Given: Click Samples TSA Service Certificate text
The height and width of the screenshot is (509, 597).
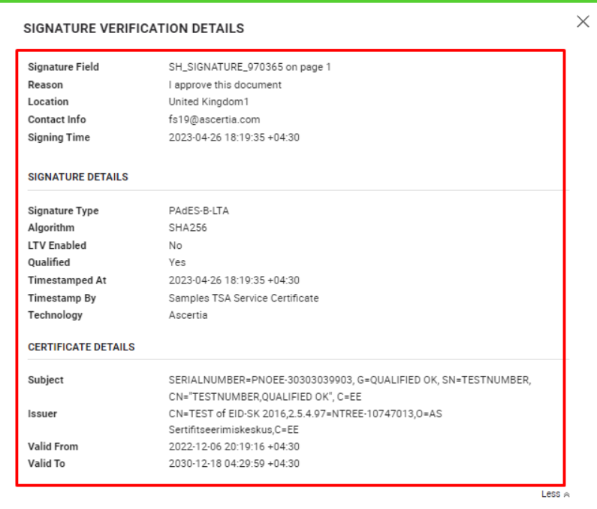Looking at the screenshot, I should tap(243, 298).
